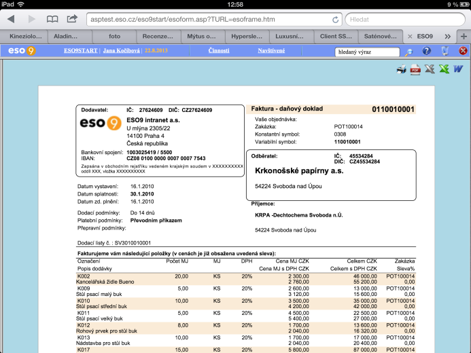Click the trash bin icon
Viewport: 471px width, 353px height.
pos(445,51)
